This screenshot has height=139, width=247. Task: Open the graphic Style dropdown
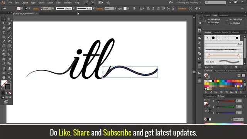pyautogui.click(x=128, y=8)
